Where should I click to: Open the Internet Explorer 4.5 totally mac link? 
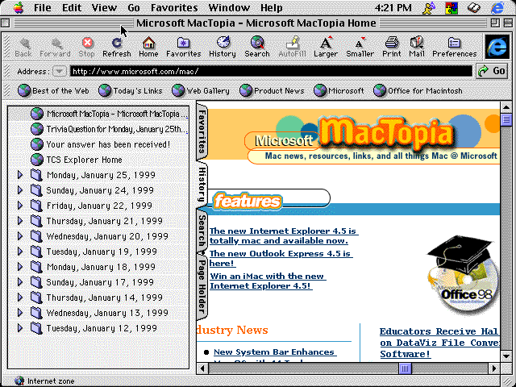pyautogui.click(x=284, y=235)
